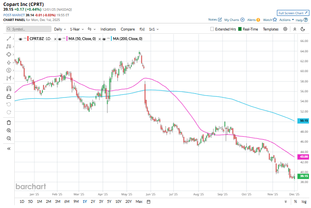Open the Indicators menu
The height and width of the screenshot is (208, 311).
(x=108, y=29)
